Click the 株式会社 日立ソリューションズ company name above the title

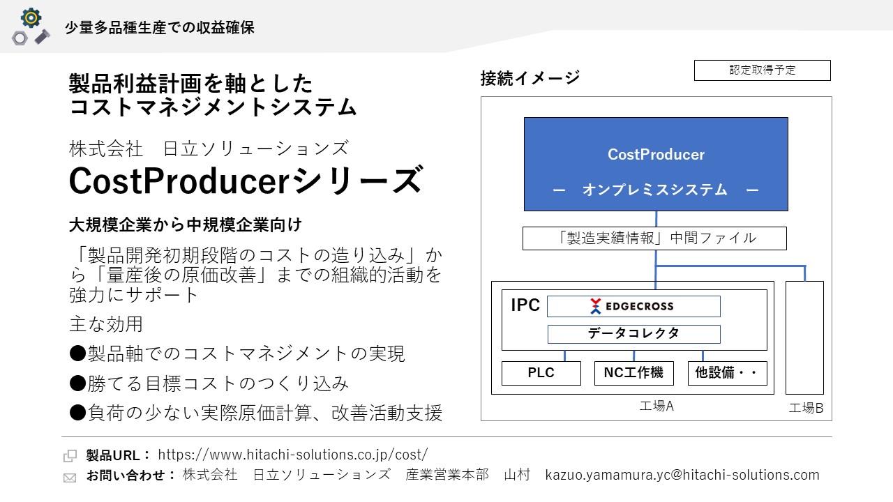209,149
